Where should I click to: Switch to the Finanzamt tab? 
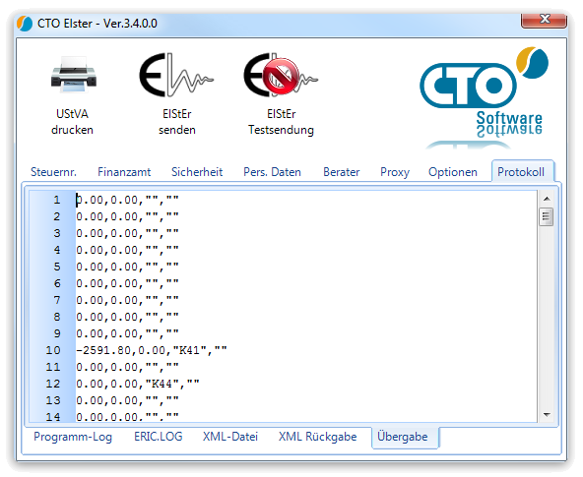click(124, 172)
